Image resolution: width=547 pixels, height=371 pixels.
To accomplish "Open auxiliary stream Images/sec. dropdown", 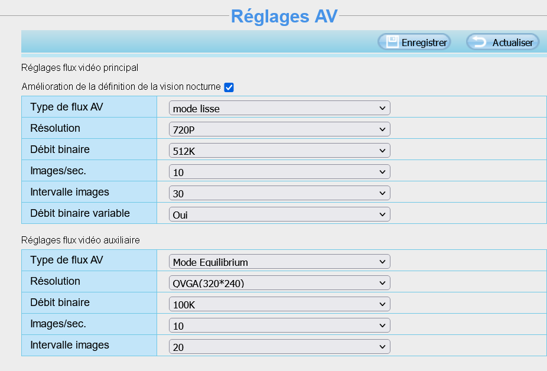I will pos(279,326).
